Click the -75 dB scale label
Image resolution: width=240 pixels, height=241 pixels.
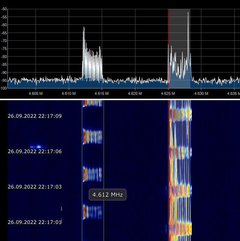pyautogui.click(x=4, y=48)
